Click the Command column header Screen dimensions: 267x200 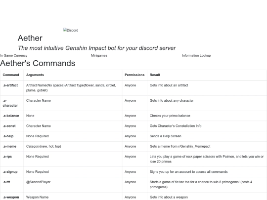click(12, 75)
